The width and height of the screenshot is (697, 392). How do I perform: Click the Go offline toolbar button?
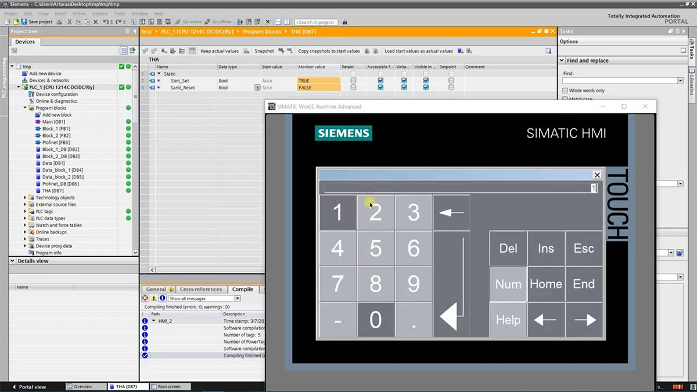point(218,21)
